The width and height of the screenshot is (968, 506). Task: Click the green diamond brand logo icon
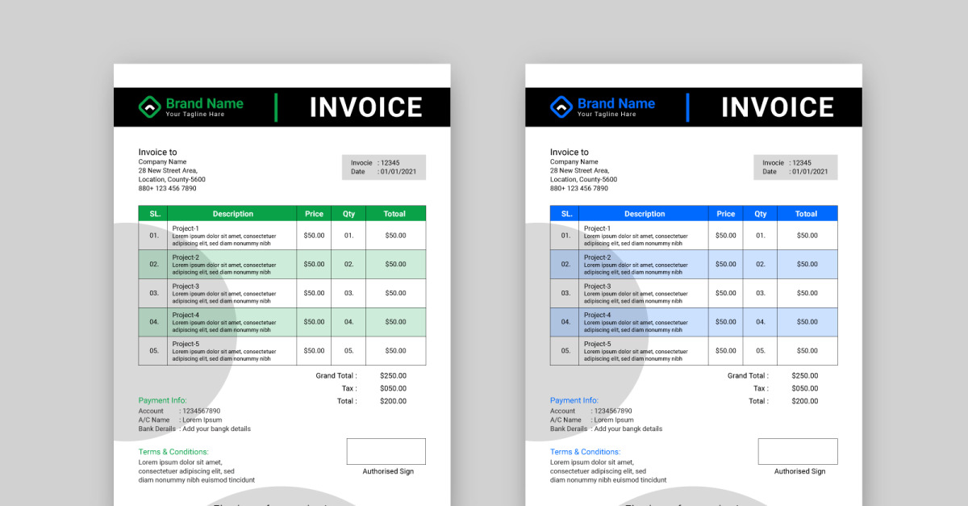[x=149, y=107]
